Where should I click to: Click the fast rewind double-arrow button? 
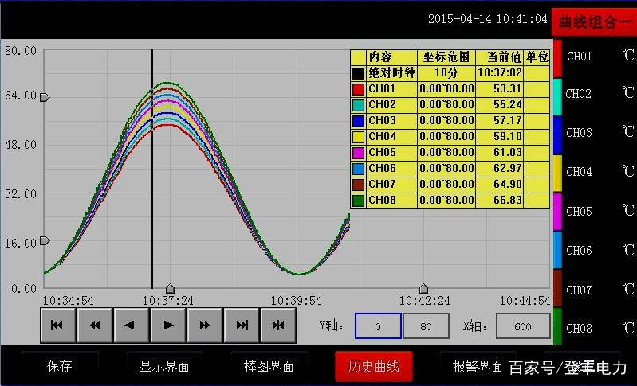[x=95, y=325]
